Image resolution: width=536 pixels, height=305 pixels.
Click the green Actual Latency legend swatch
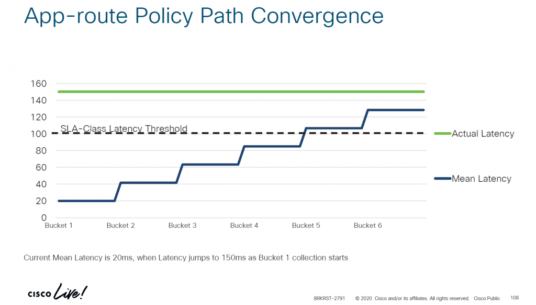pyautogui.click(x=442, y=134)
